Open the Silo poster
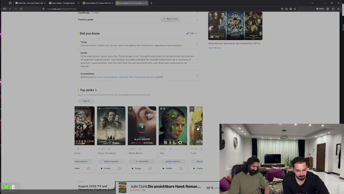344x194 pixels. (x=173, y=126)
